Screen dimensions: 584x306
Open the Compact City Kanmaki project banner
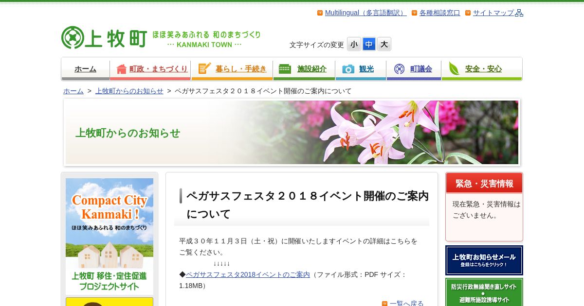click(109, 236)
